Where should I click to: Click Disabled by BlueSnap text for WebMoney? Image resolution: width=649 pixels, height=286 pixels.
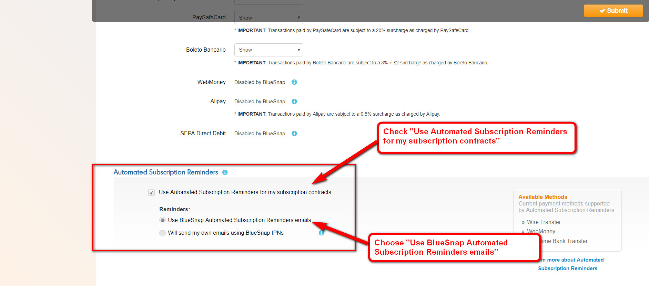point(260,82)
